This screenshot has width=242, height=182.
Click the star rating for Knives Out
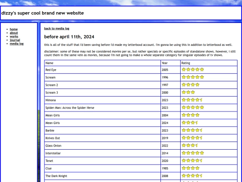[192, 138]
